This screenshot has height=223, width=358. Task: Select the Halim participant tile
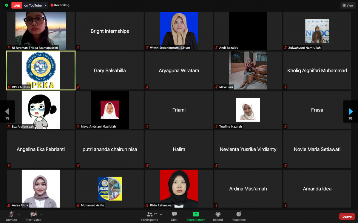179,149
